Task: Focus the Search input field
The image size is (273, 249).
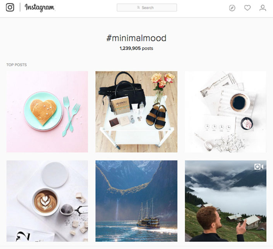Action: pos(147,8)
